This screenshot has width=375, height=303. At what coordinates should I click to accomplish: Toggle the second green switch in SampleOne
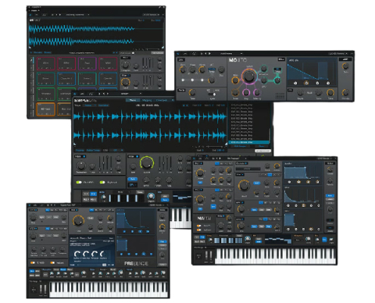(102, 182)
